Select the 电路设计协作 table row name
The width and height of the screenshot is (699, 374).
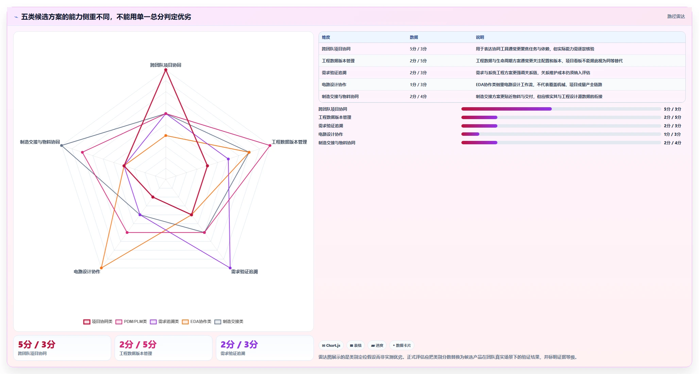pyautogui.click(x=334, y=85)
